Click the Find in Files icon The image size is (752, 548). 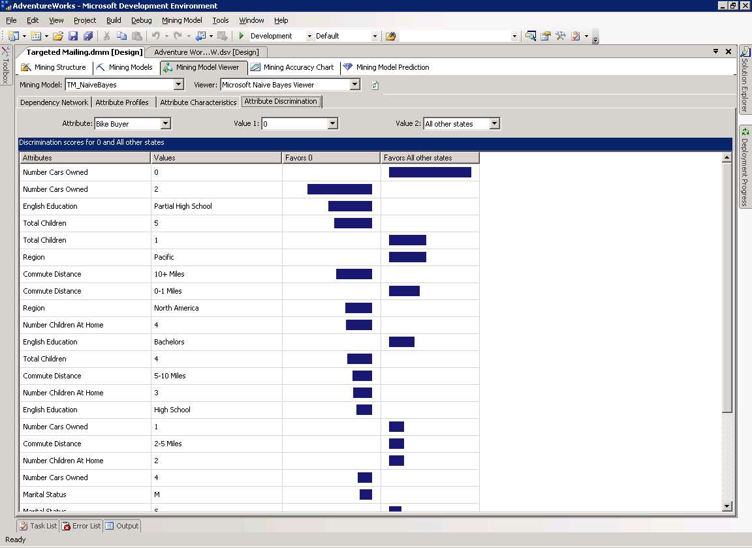click(391, 36)
